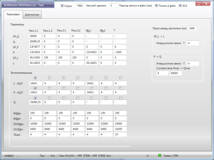
Task: Edit INMax field in first column
Action: click(x=36, y=113)
